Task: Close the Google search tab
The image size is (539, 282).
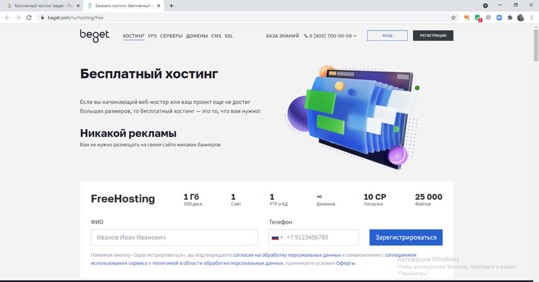Action: (78, 6)
